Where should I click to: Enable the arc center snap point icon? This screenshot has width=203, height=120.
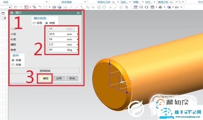99,7
